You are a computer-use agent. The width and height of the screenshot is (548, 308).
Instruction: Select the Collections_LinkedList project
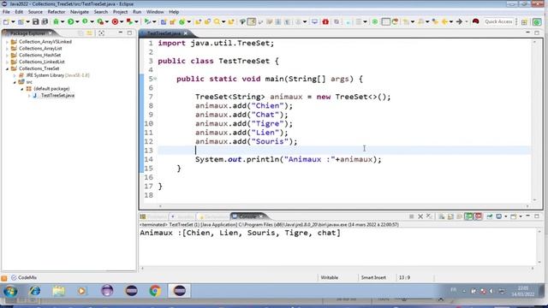(x=42, y=62)
